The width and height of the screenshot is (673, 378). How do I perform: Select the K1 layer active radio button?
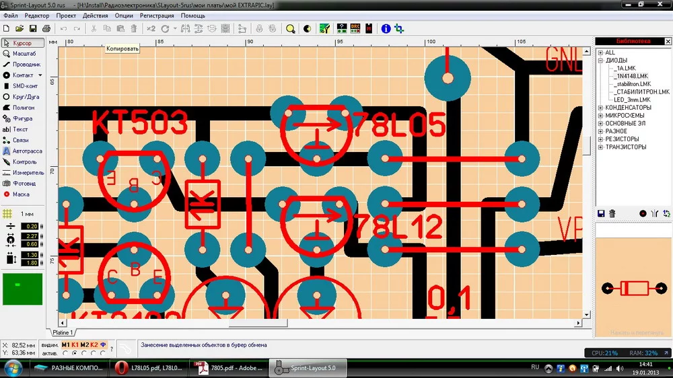75,353
